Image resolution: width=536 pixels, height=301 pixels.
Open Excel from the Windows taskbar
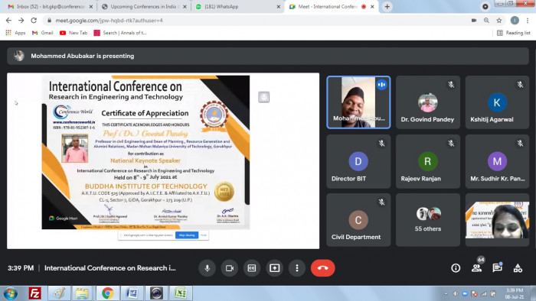point(181,293)
